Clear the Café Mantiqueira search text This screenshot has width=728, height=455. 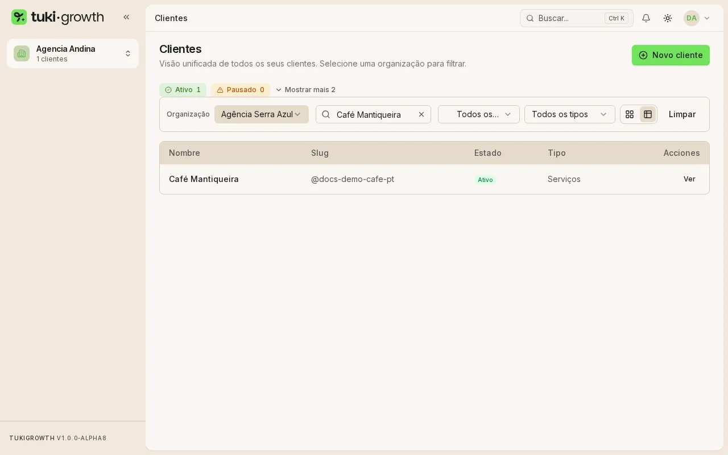(421, 114)
